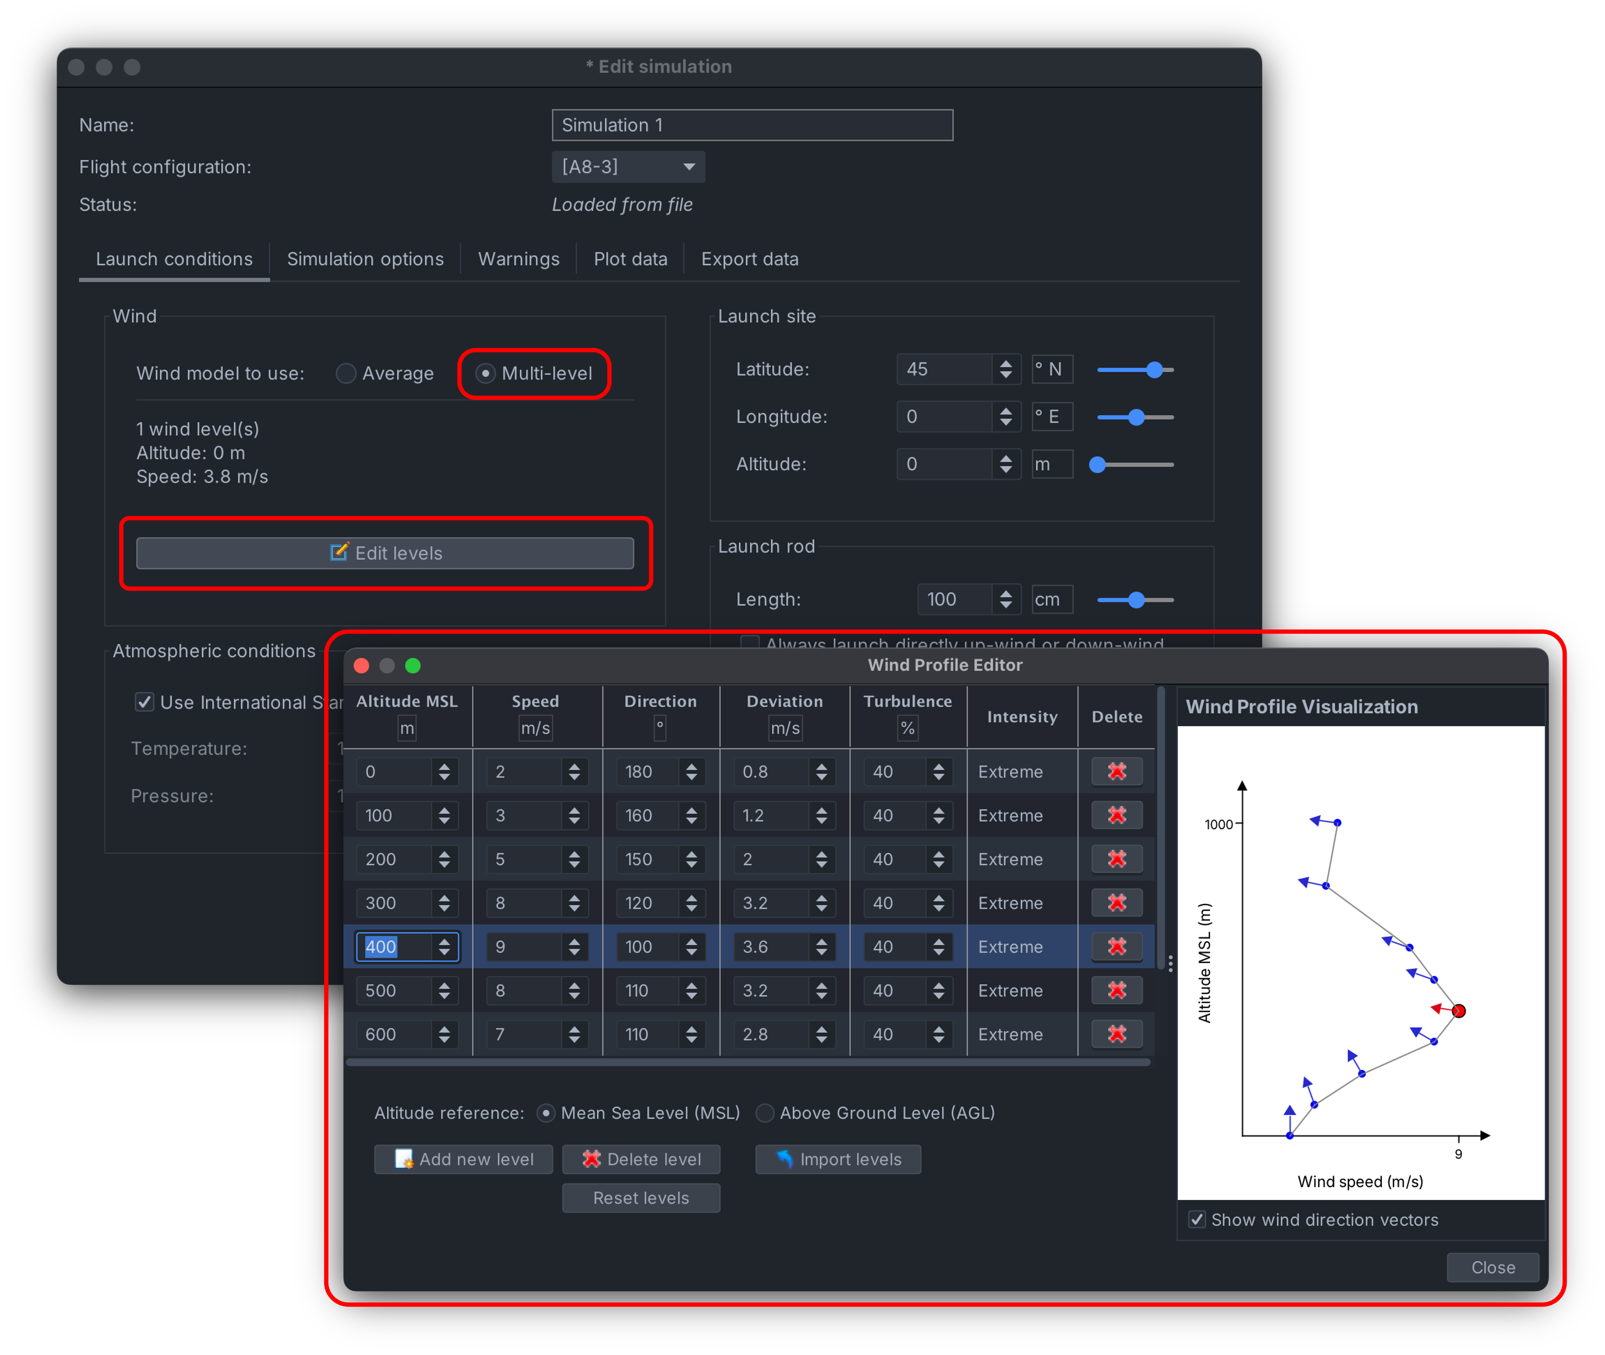
Task: Toggle Show wind direction vectors checkbox
Action: tap(1196, 1220)
